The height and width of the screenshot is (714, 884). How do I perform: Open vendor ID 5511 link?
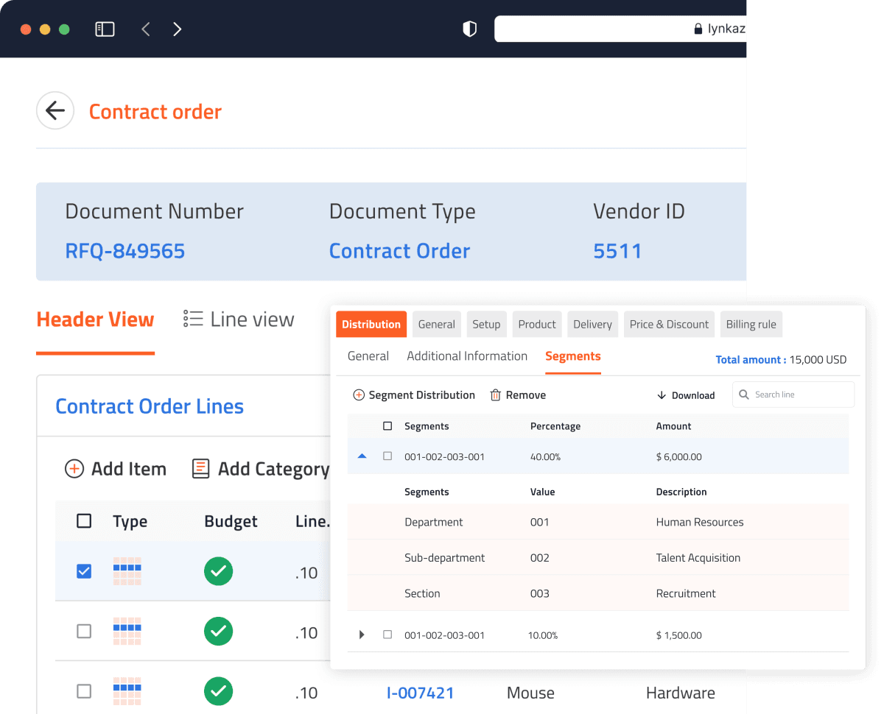pos(617,251)
